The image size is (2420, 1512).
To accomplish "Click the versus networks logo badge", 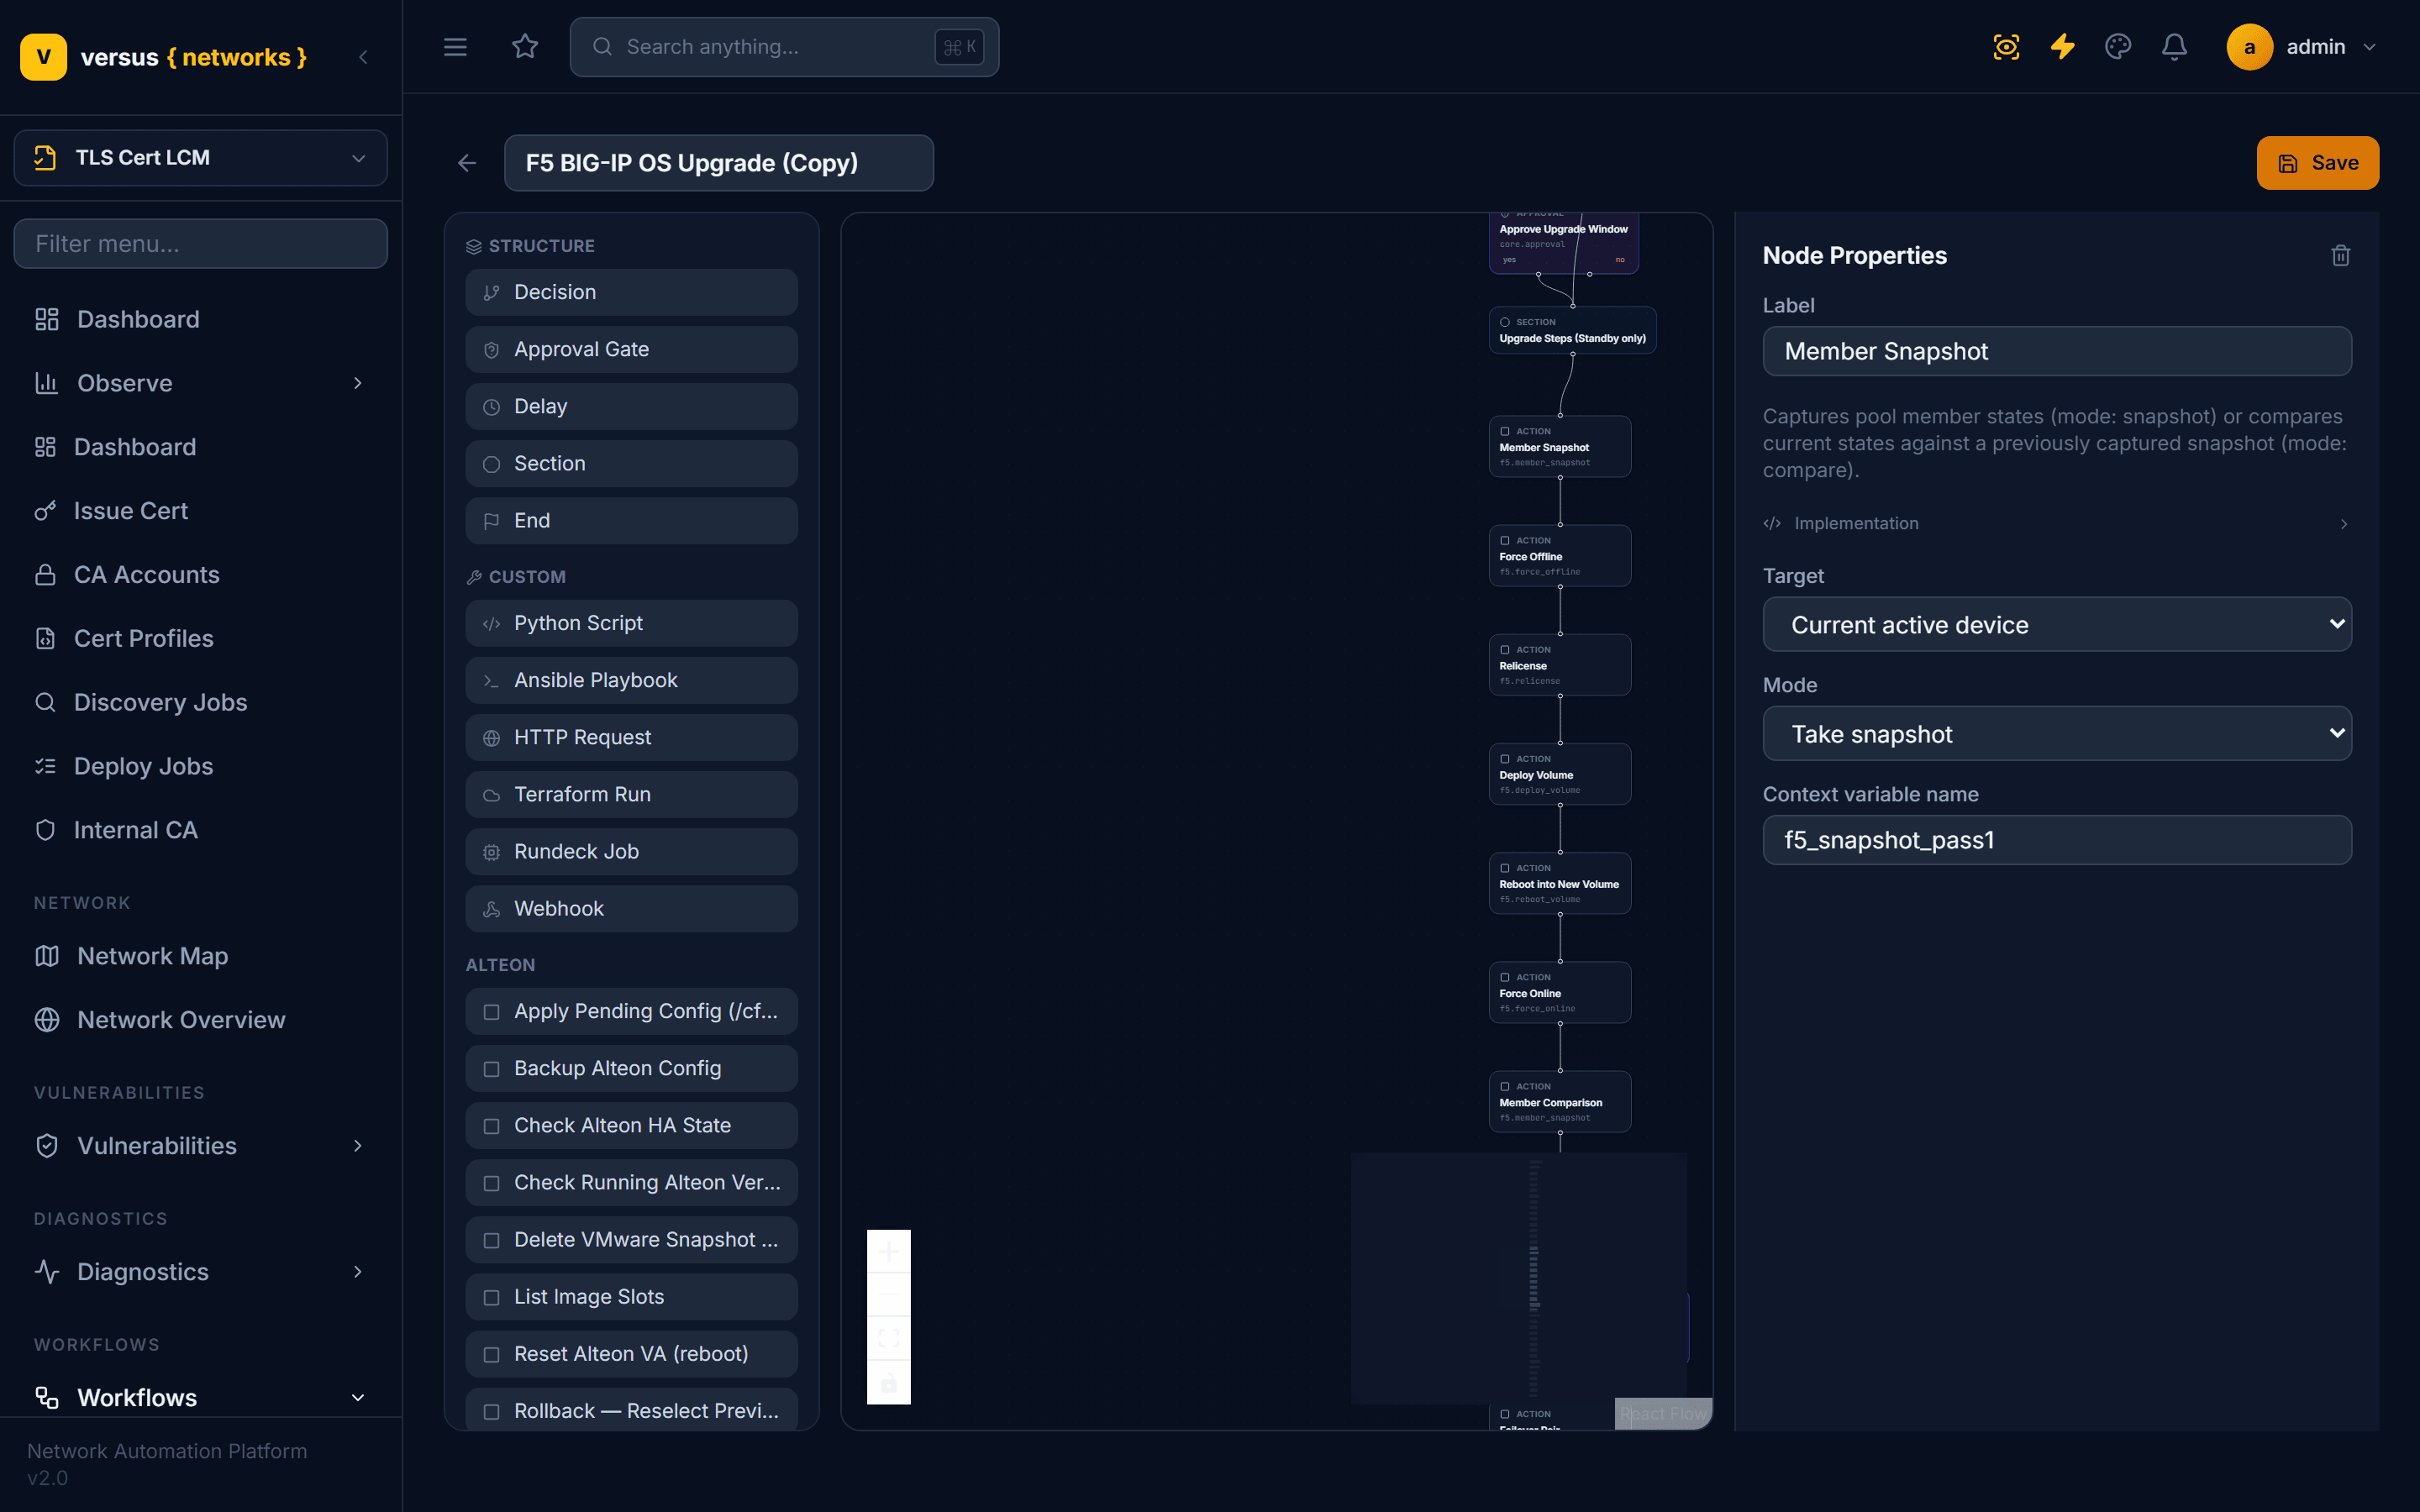I will click(43, 57).
